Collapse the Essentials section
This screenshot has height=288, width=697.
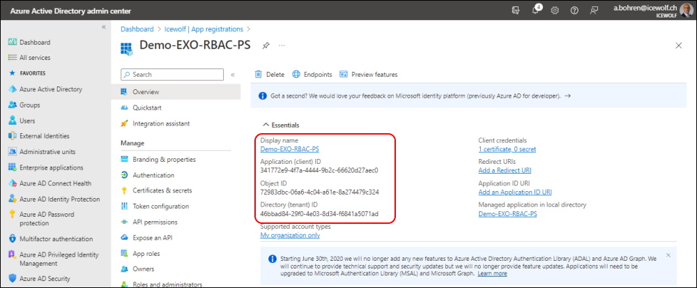coord(281,126)
